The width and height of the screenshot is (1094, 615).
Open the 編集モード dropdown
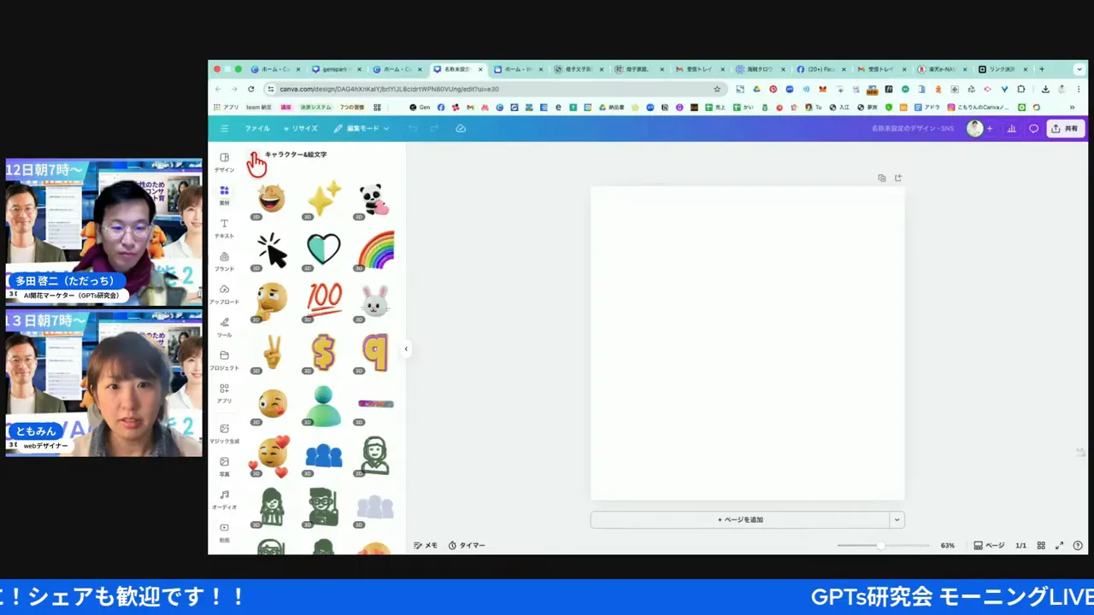(x=362, y=128)
